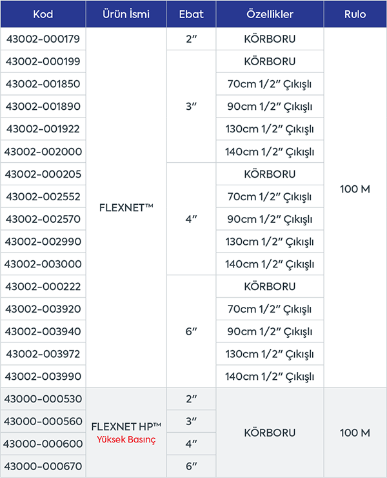Click the FLEXNET™ product name cell

[x=126, y=208]
